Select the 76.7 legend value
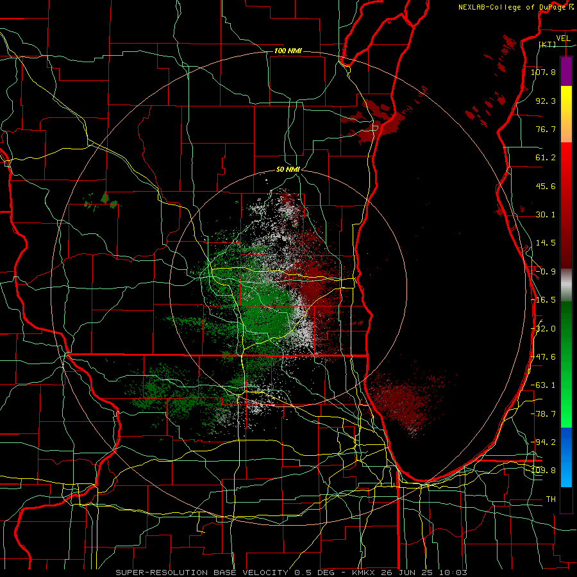The width and height of the screenshot is (577, 577). click(x=546, y=129)
